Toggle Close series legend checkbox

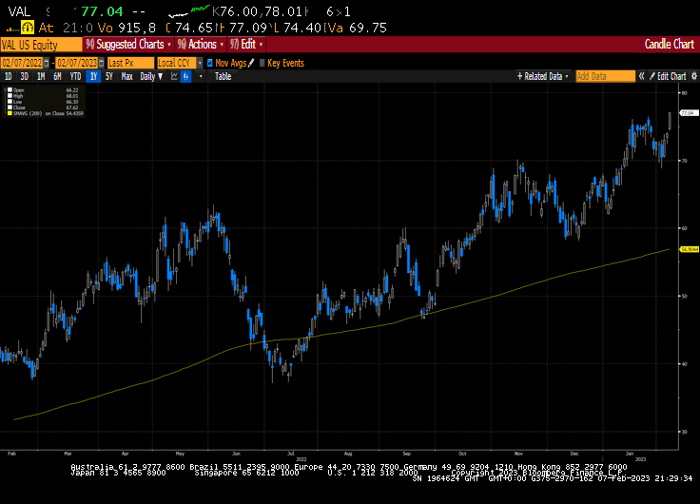pyautogui.click(x=10, y=107)
